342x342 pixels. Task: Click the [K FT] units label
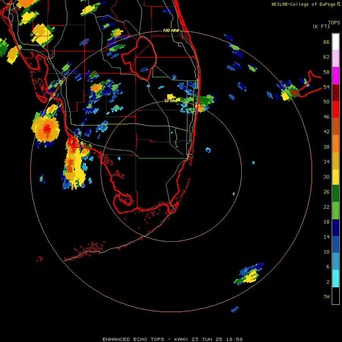point(321,26)
